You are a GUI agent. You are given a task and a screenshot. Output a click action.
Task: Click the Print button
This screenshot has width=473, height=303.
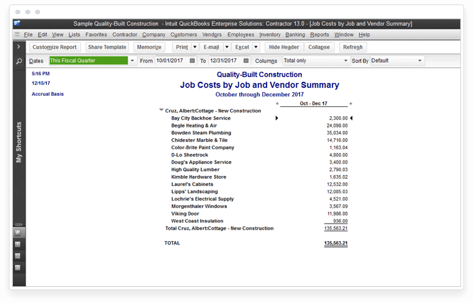(182, 47)
